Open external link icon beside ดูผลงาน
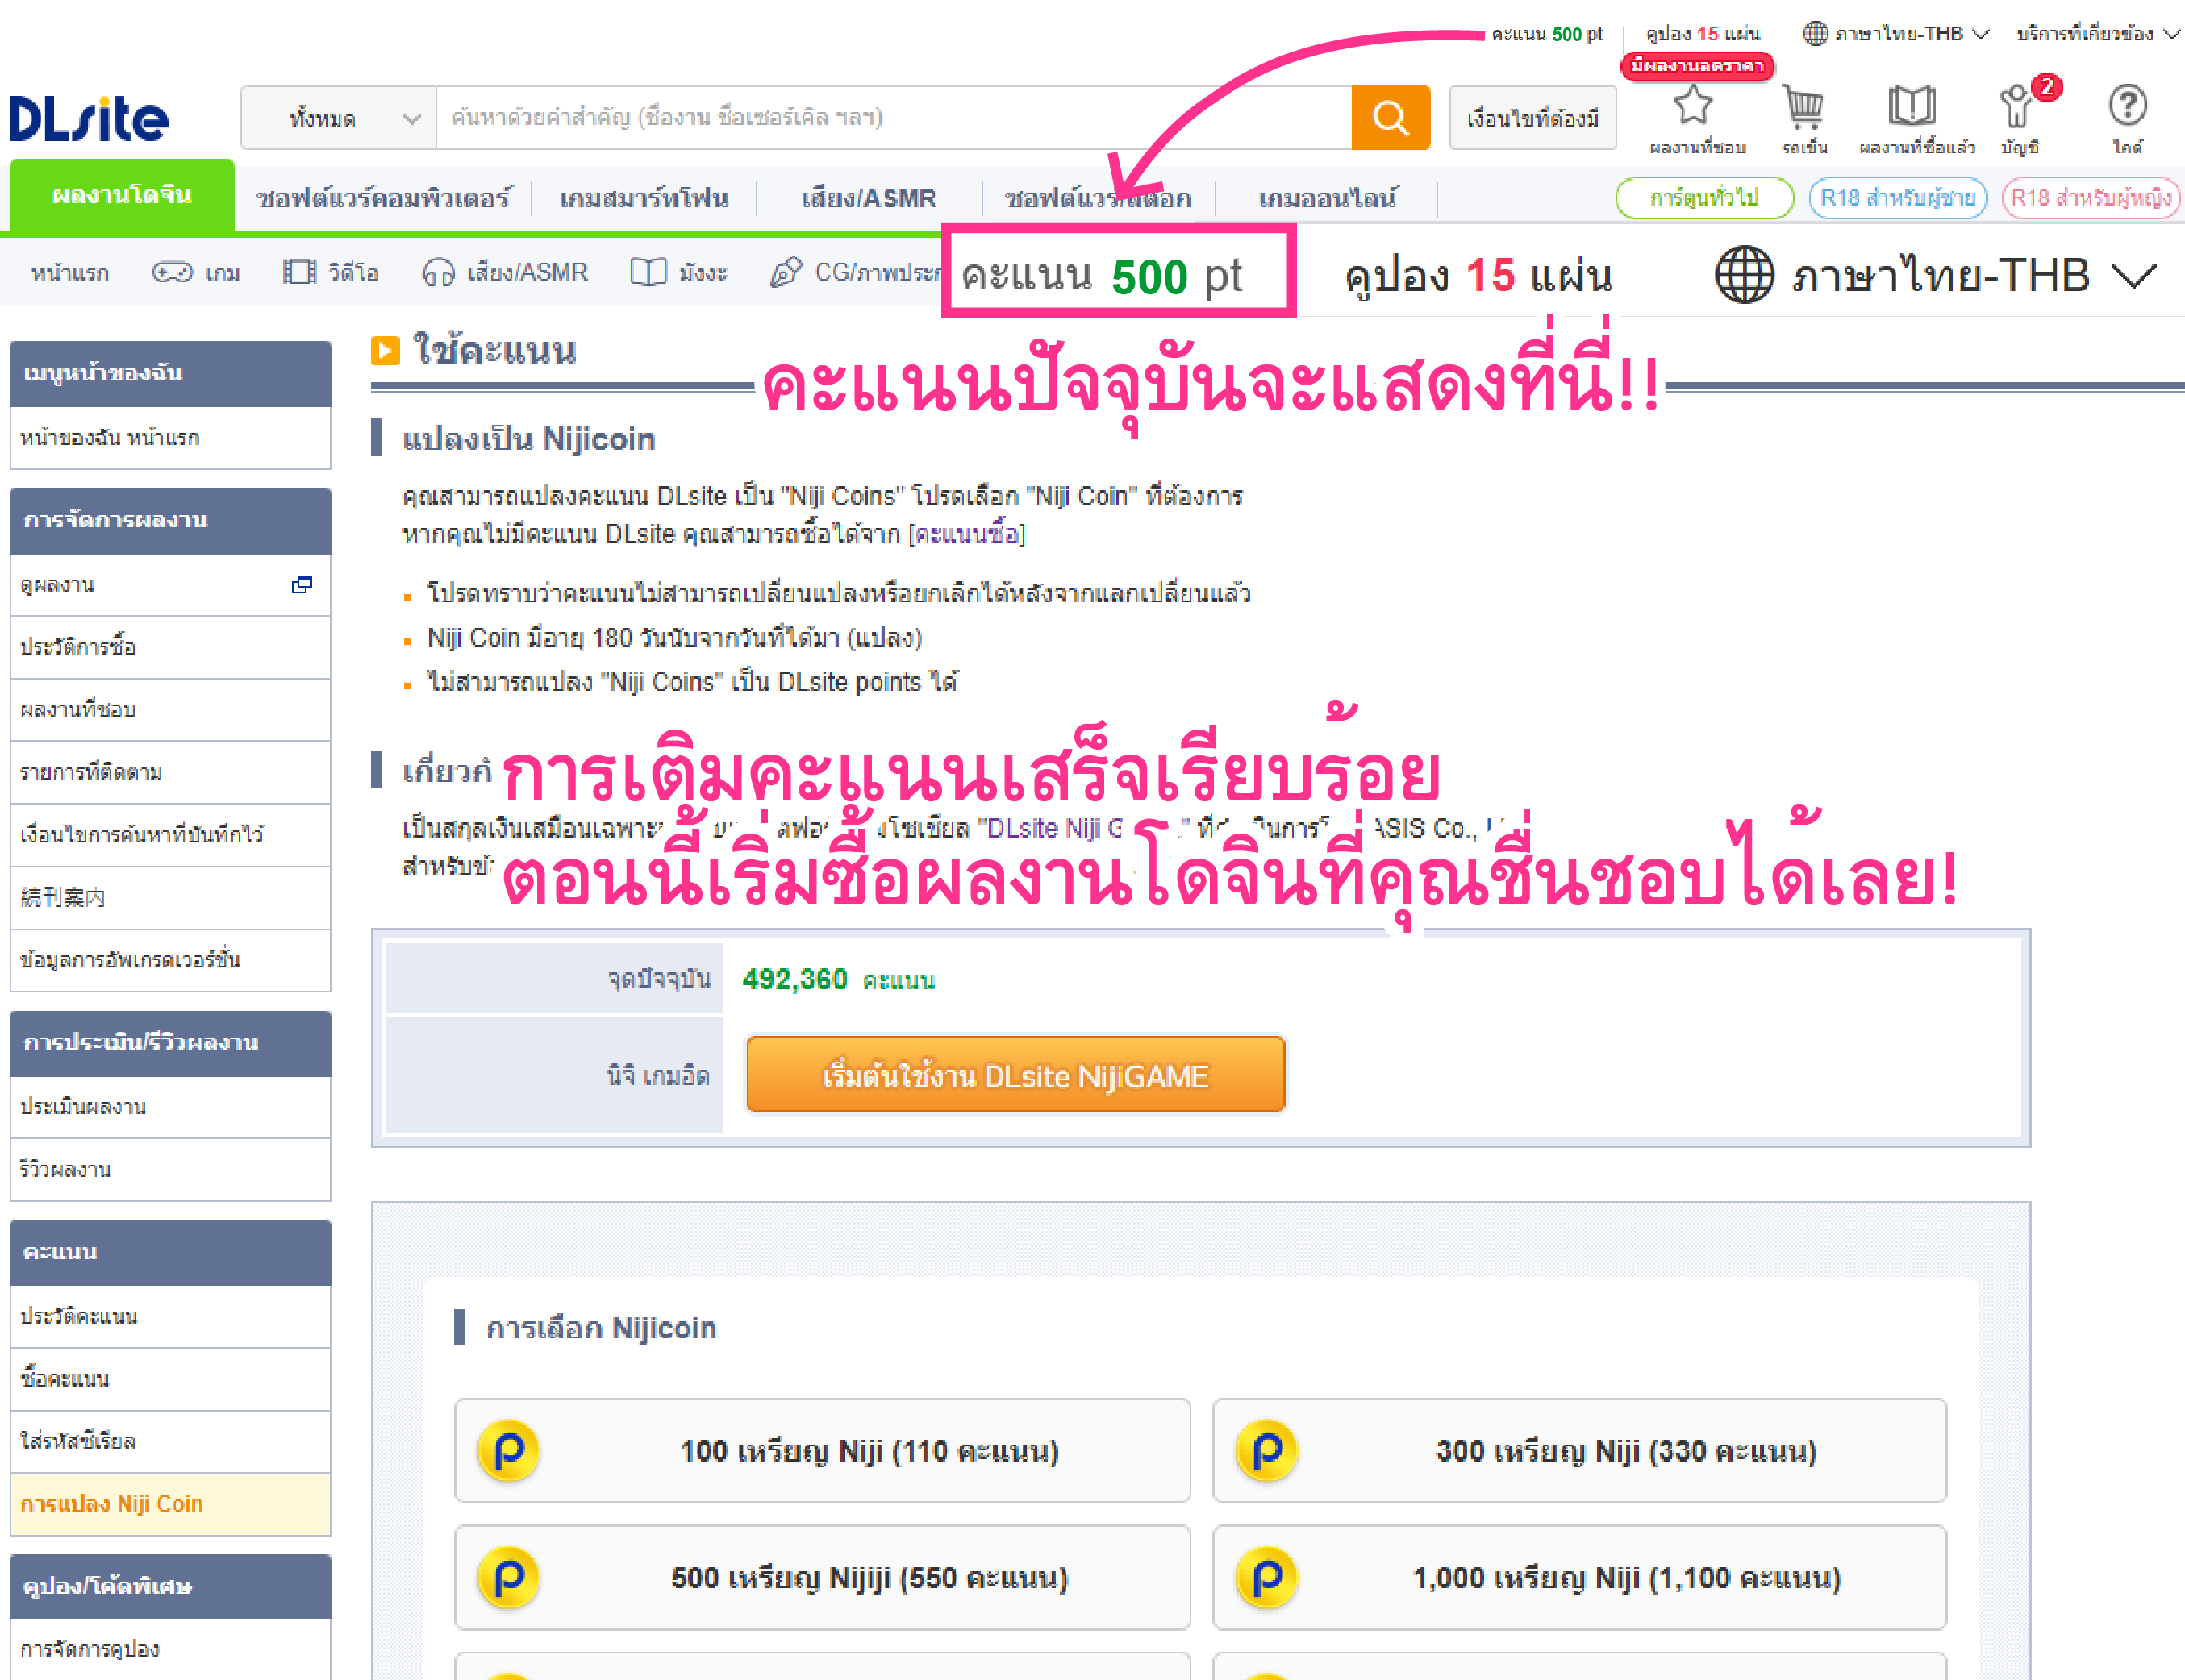This screenshot has height=1680, width=2185. [x=301, y=585]
